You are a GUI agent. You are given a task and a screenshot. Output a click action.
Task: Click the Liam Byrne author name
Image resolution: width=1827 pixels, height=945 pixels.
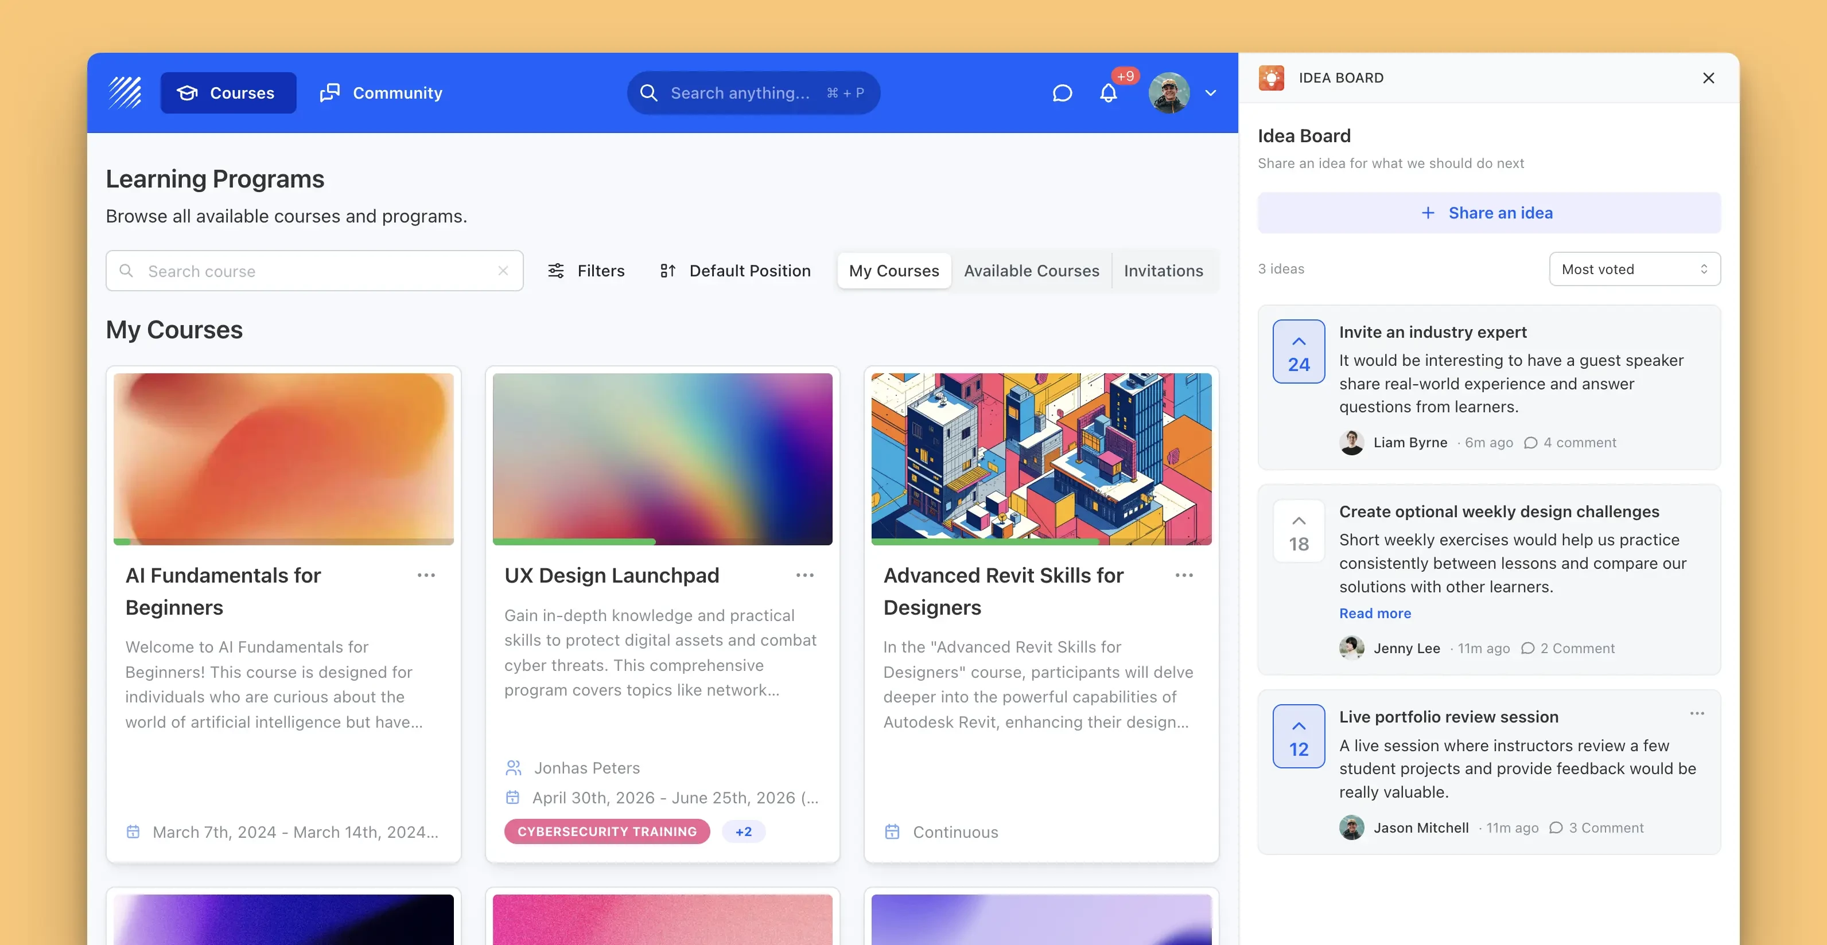tap(1410, 442)
